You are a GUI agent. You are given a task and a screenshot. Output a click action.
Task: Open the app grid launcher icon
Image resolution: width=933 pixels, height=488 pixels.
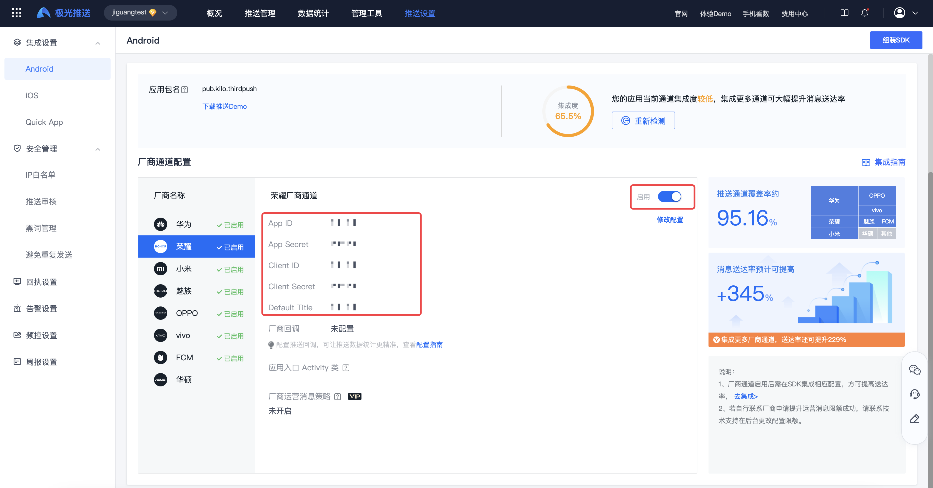(17, 13)
